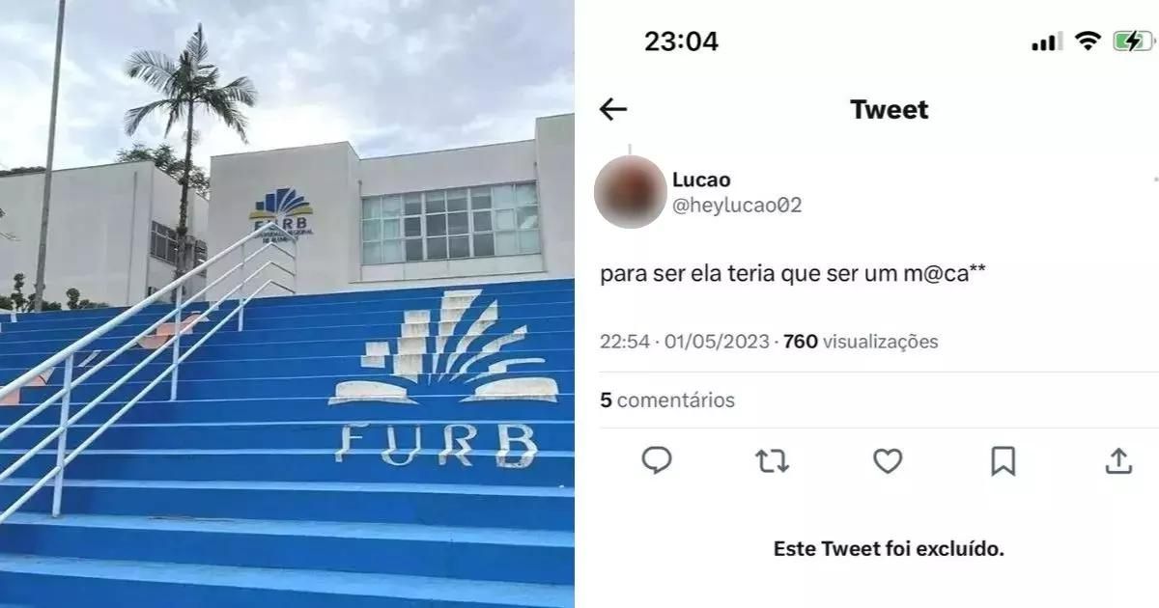View the 5 comentários list
1159x608 pixels.
point(667,400)
